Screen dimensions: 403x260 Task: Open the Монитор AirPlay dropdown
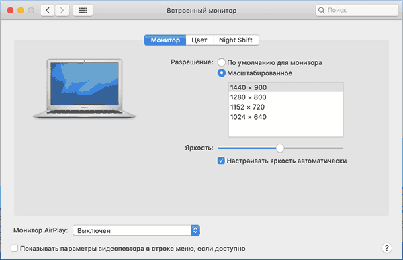[x=136, y=230]
